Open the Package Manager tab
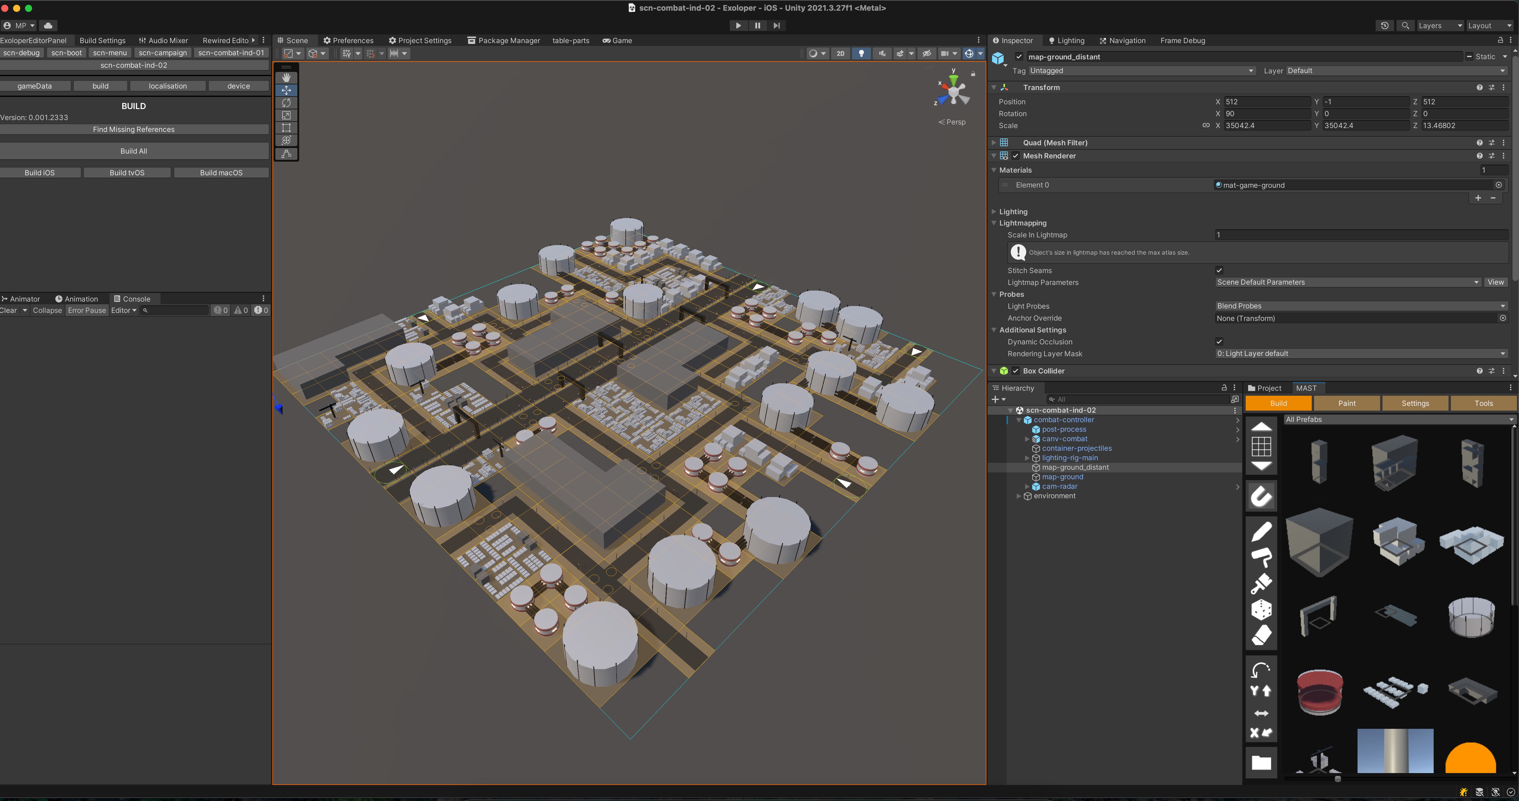This screenshot has height=801, width=1519. (503, 41)
